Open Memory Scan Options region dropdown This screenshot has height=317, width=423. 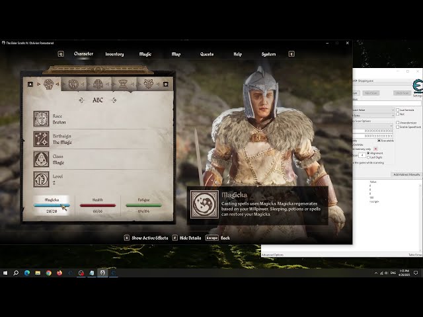pyautogui.click(x=373, y=126)
